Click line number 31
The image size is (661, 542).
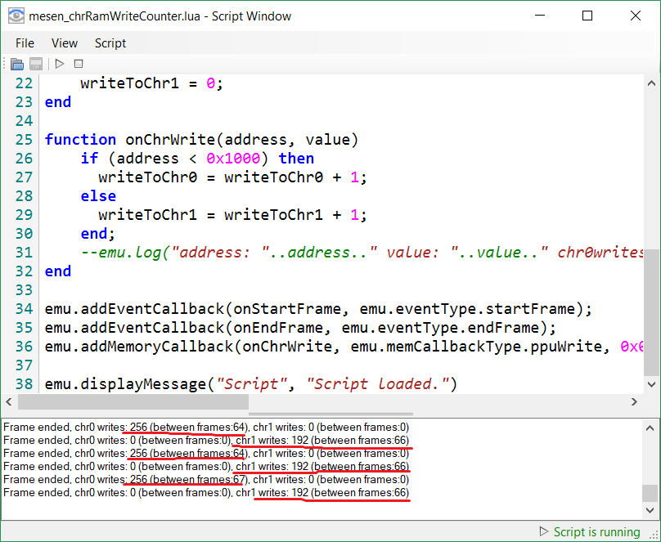coord(24,253)
